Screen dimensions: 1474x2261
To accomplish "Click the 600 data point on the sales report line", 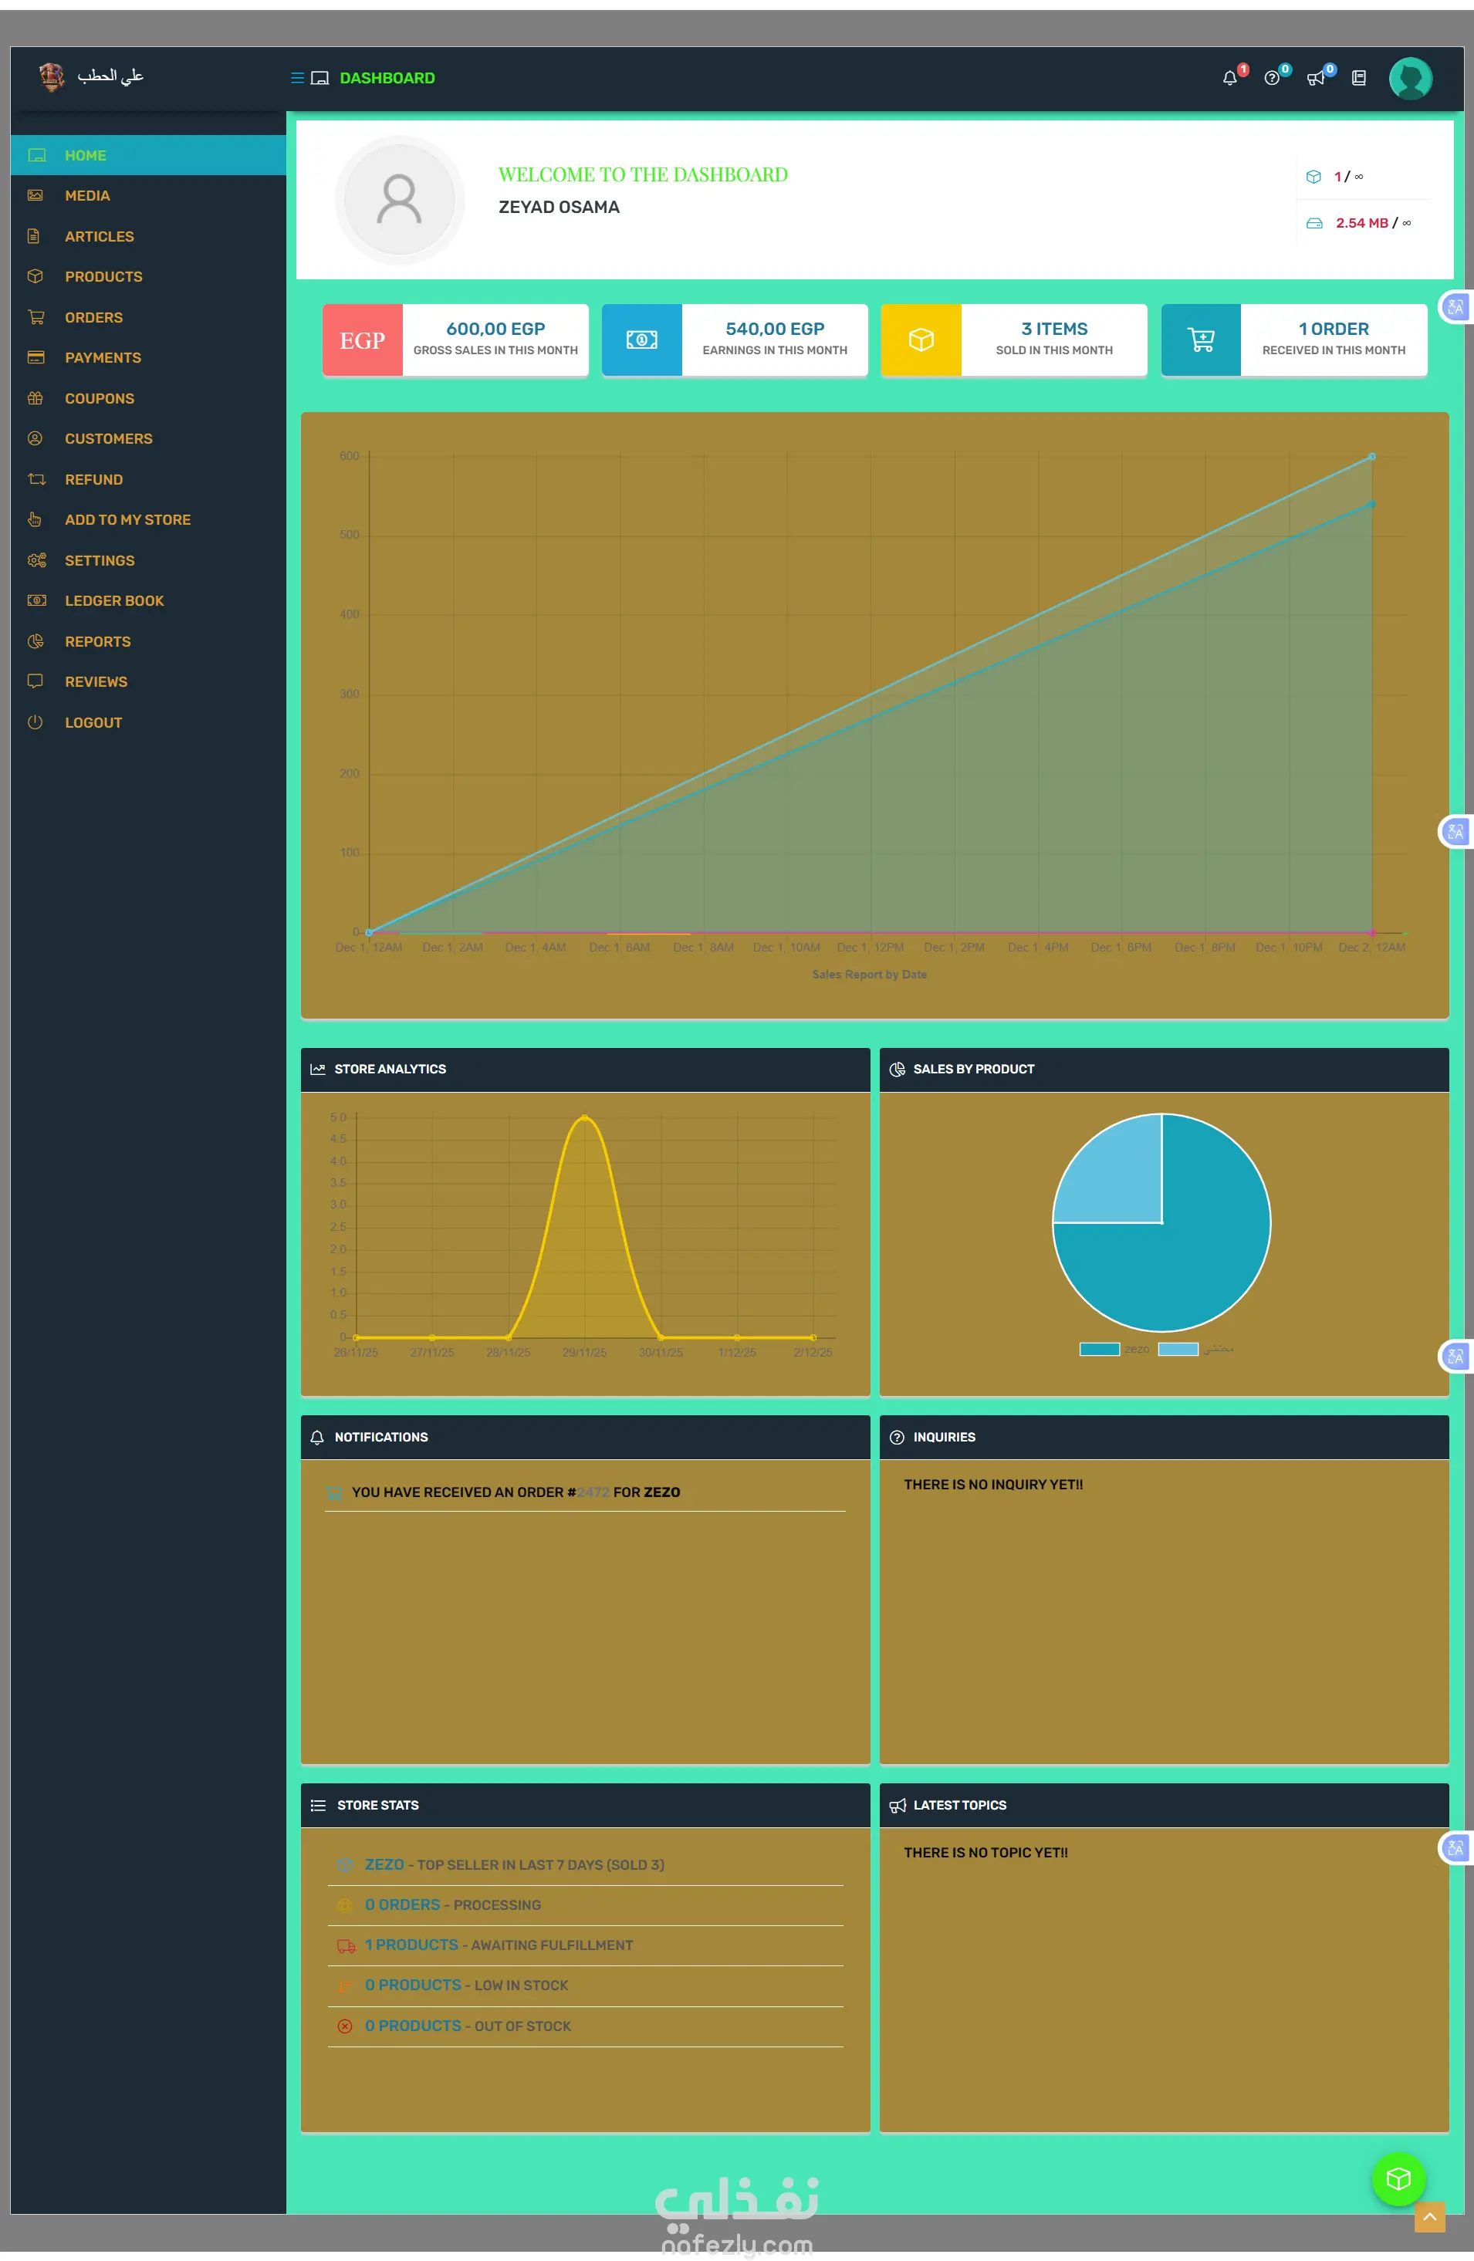I will coord(1371,457).
